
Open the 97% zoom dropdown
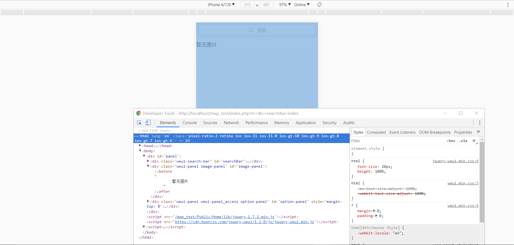pos(285,5)
